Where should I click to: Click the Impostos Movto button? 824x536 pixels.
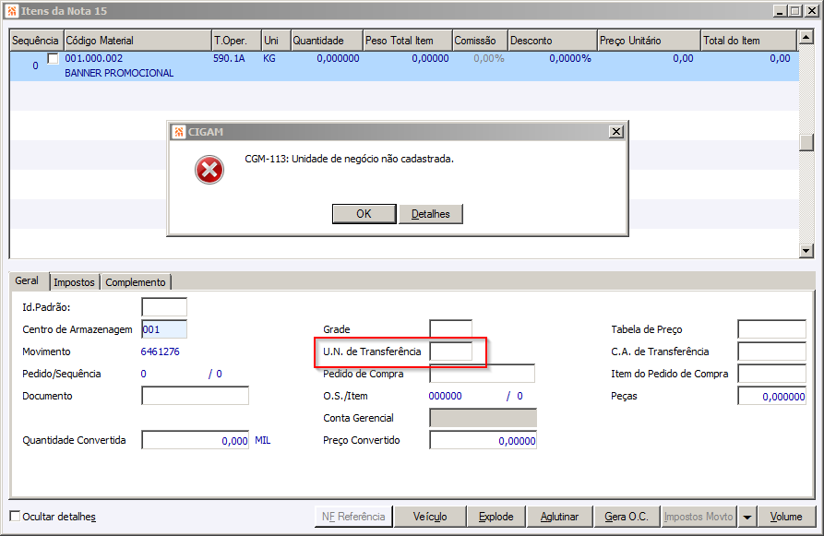(699, 517)
